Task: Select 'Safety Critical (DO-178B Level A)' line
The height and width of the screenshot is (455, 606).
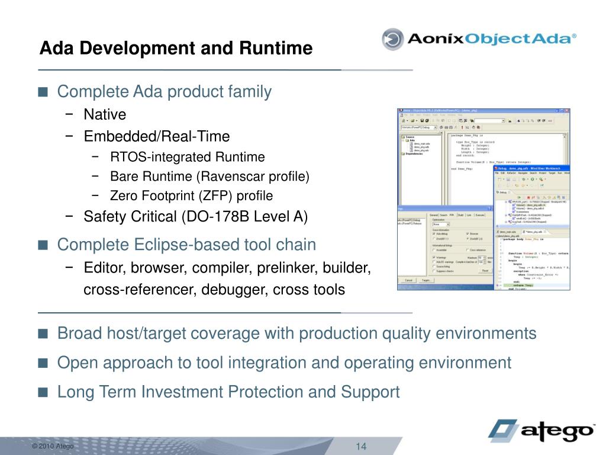Action: pyautogui.click(x=195, y=216)
